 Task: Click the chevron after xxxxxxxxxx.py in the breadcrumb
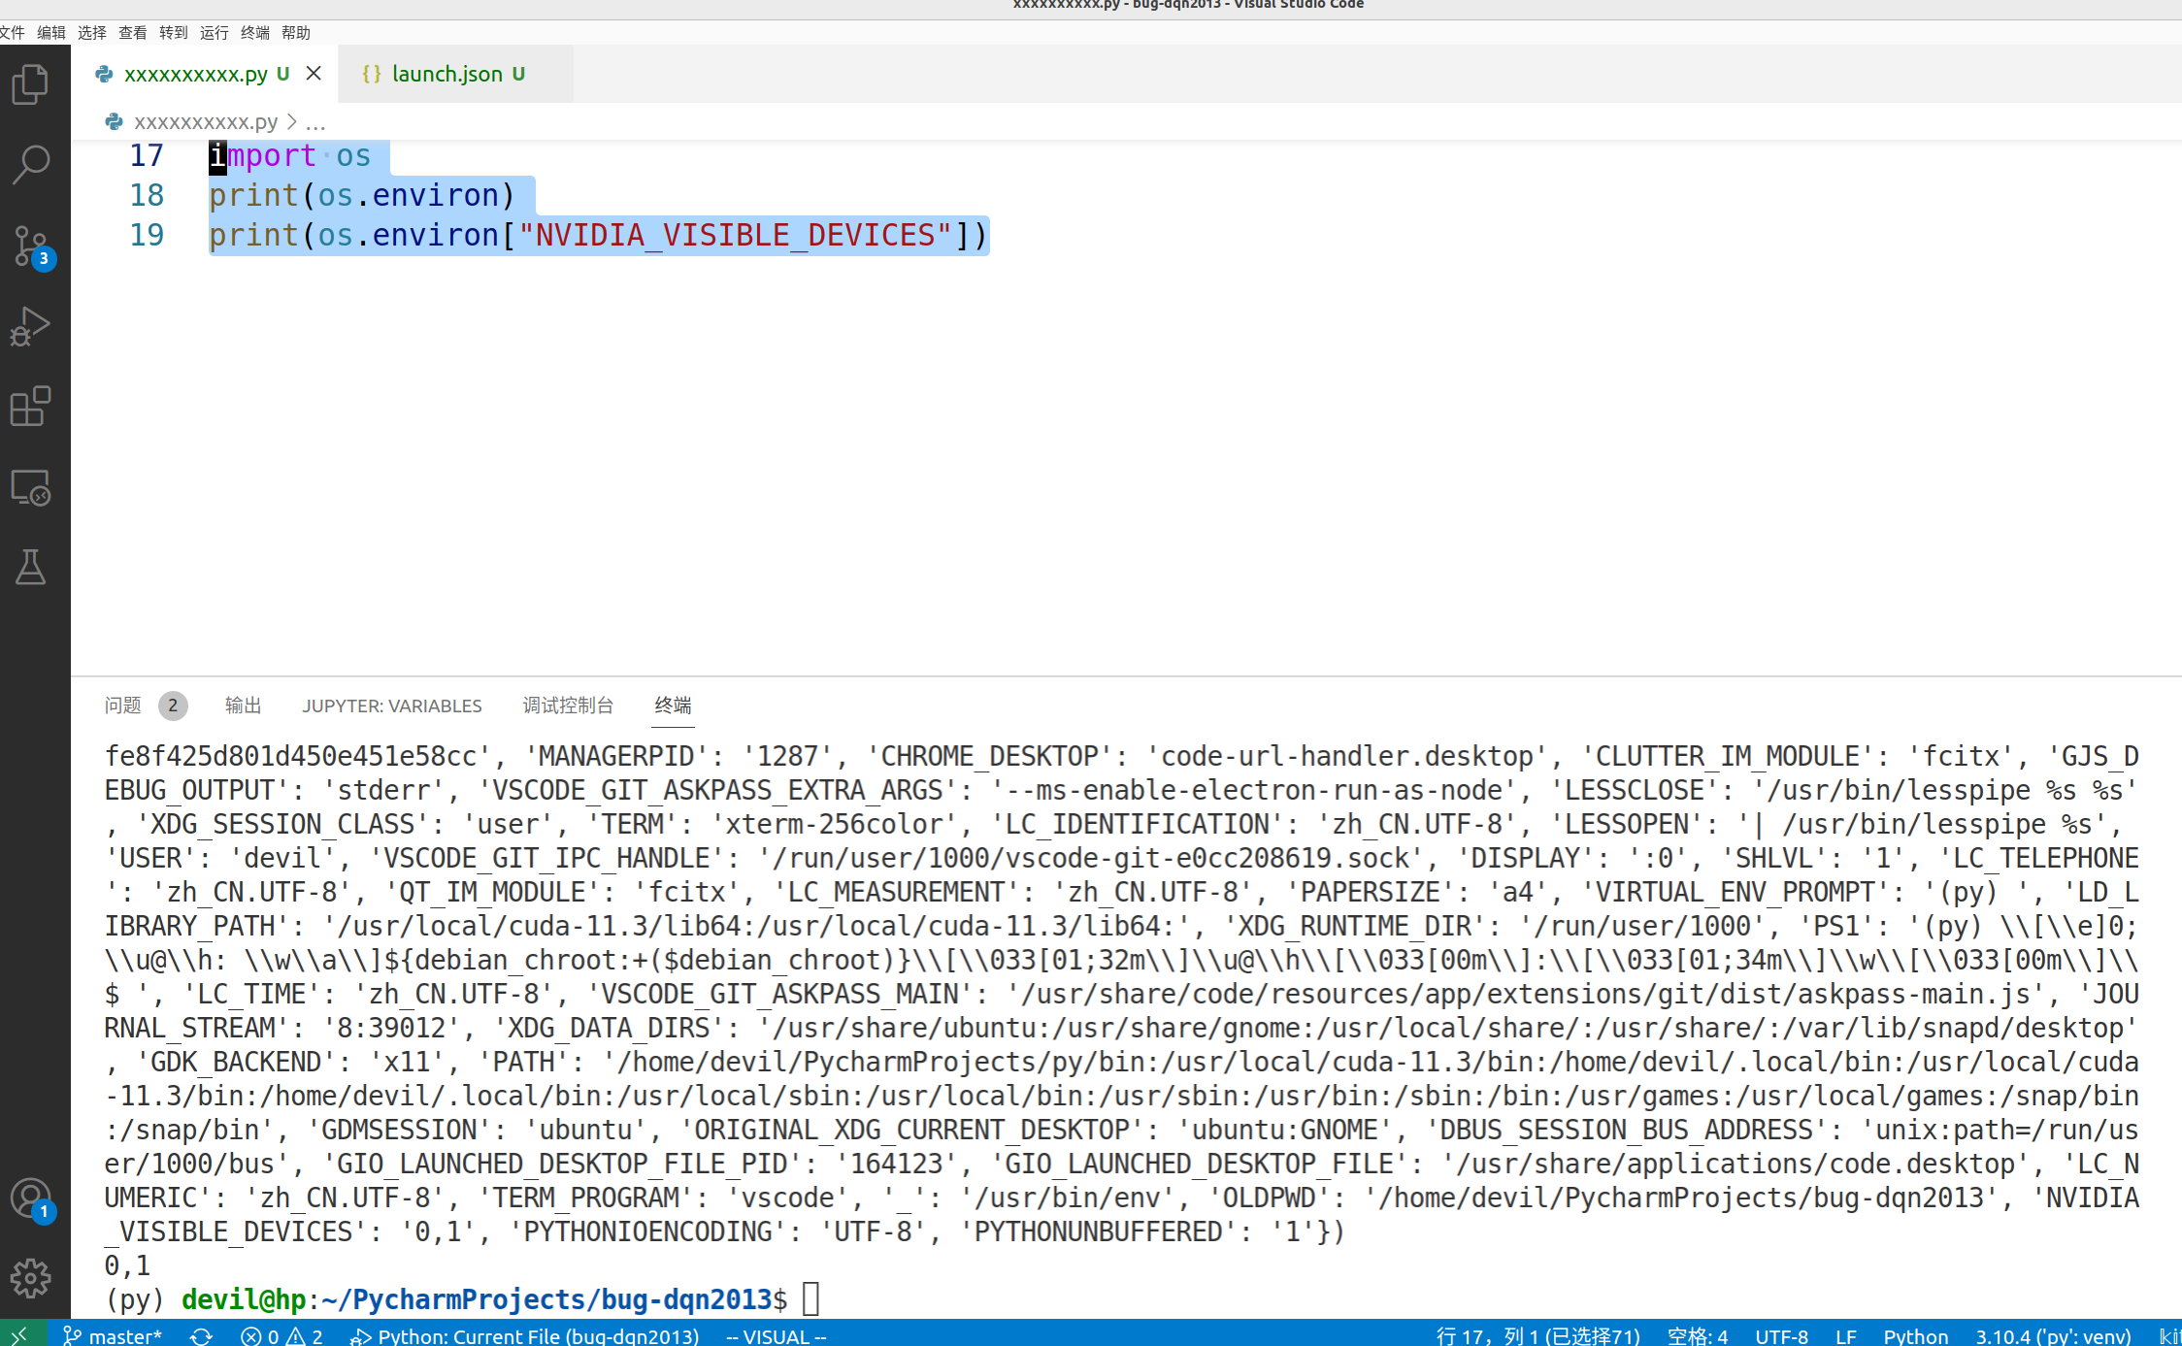[x=290, y=122]
